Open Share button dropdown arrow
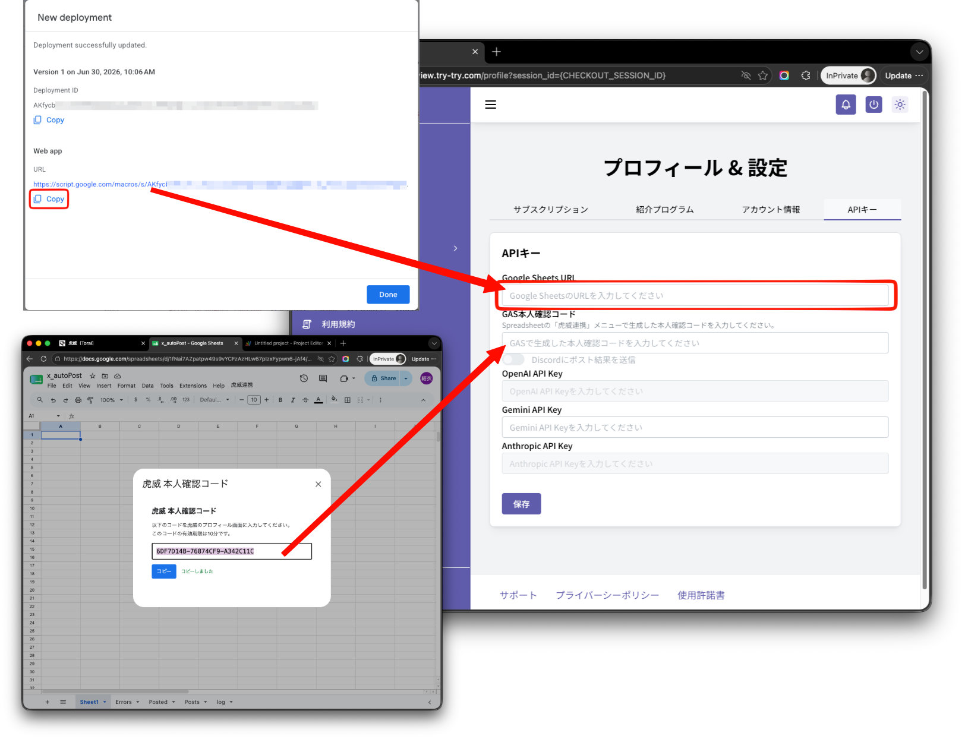Screen dimensions: 965x739 click(406, 378)
